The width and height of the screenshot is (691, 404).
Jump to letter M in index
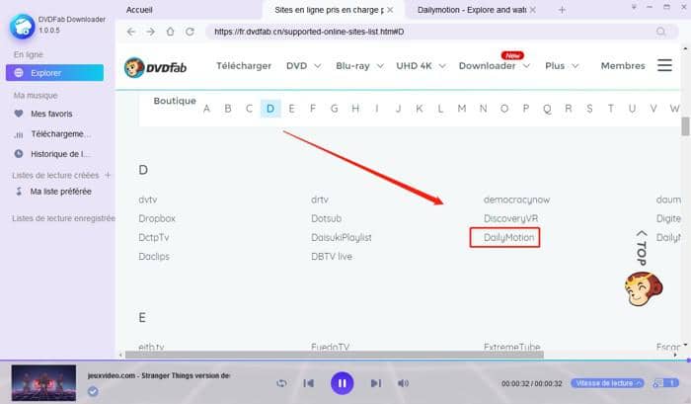coord(462,109)
